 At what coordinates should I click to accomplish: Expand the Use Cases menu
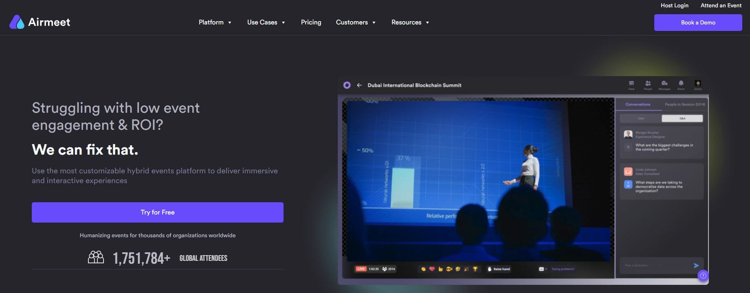pos(266,22)
